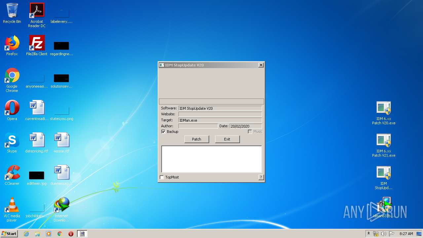Screen dimensions: 423x238
Task: Toggle the Backup checkbox
Action: [x=163, y=132]
